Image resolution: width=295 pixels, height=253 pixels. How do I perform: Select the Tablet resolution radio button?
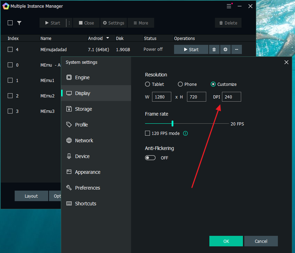(147, 84)
